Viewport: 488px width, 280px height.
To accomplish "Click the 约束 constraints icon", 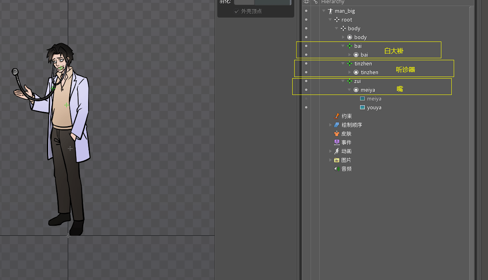I will (337, 116).
